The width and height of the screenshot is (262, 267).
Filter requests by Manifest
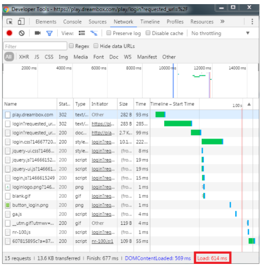coord(147,57)
